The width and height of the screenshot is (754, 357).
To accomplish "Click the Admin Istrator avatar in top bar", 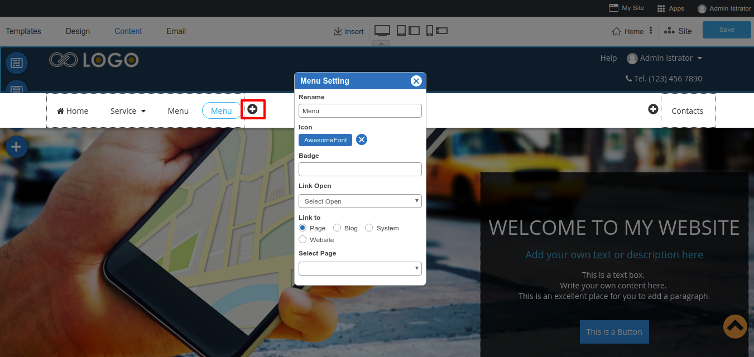I will click(702, 8).
